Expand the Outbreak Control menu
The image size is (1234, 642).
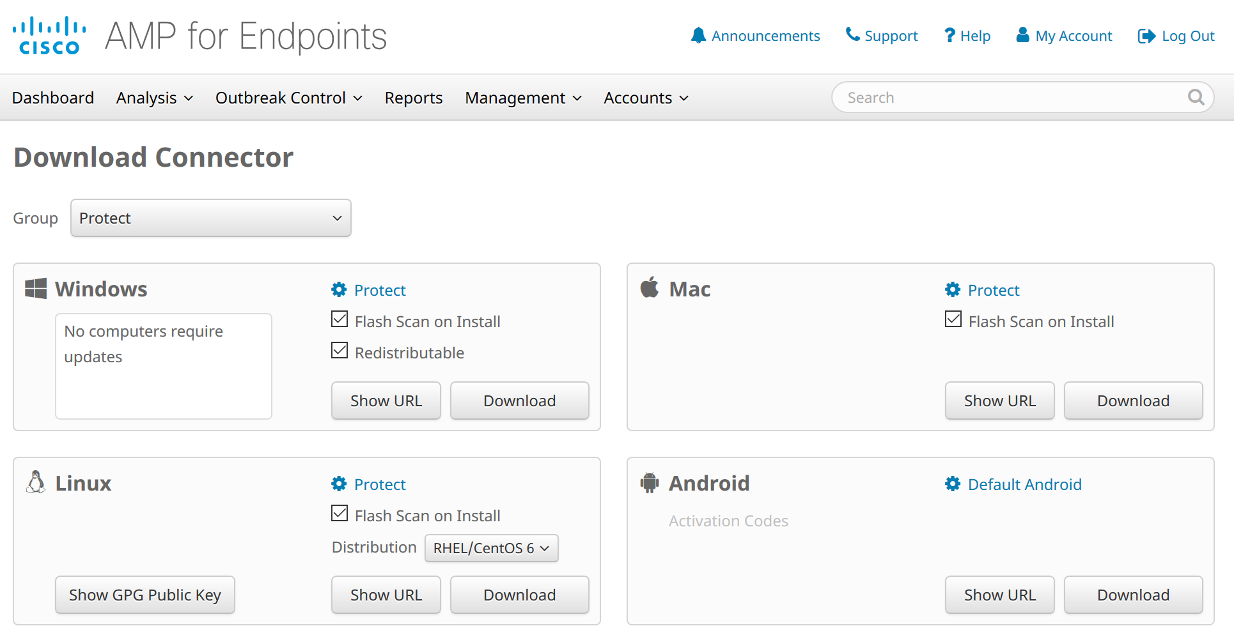point(289,98)
